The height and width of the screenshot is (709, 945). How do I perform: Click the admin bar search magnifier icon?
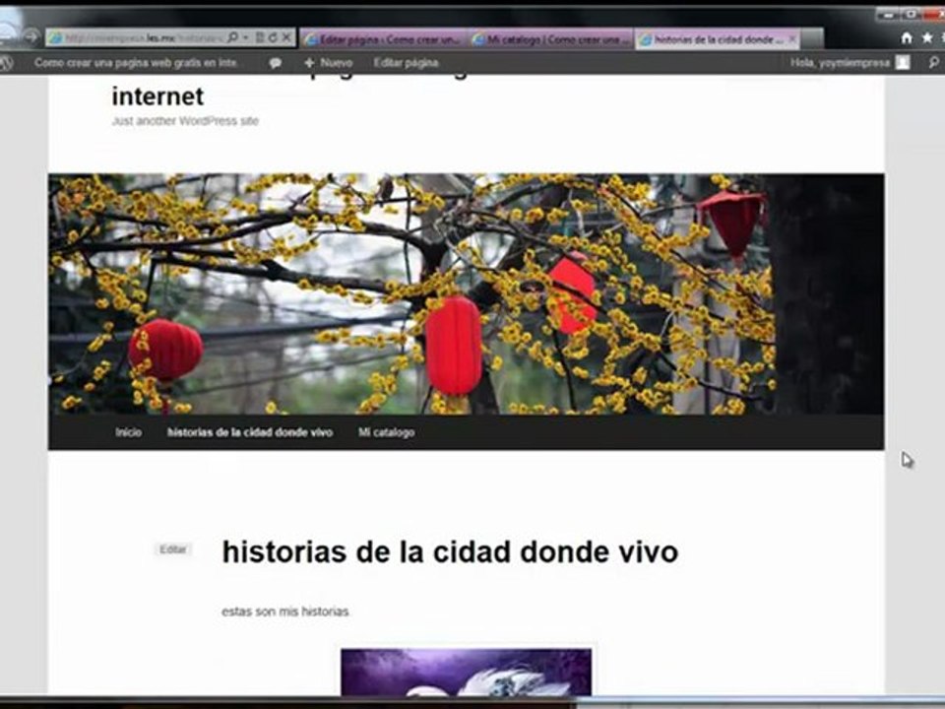933,63
